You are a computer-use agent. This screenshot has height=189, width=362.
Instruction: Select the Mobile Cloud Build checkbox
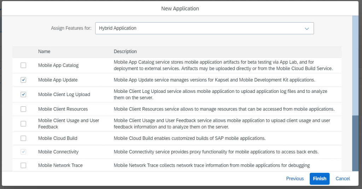(23, 138)
